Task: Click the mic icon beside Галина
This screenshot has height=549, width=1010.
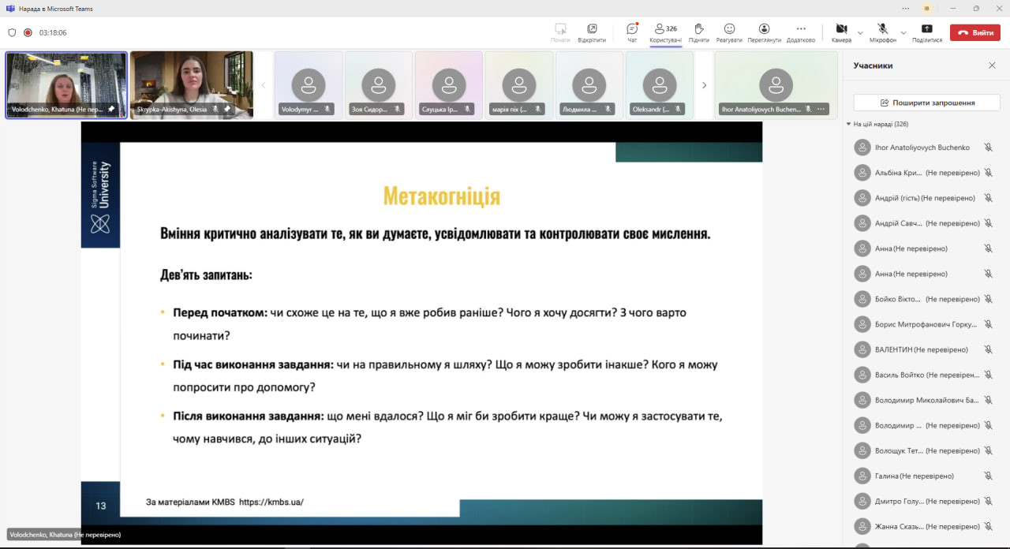Action: click(x=988, y=476)
